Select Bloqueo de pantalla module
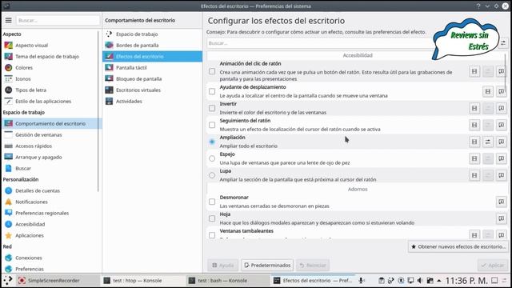The image size is (512, 288). pos(152,78)
